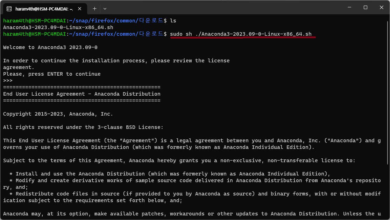Maximize the terminal window

point(366,7)
